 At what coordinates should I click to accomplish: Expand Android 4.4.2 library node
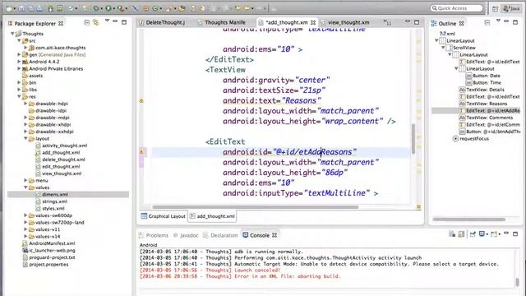tap(19, 62)
